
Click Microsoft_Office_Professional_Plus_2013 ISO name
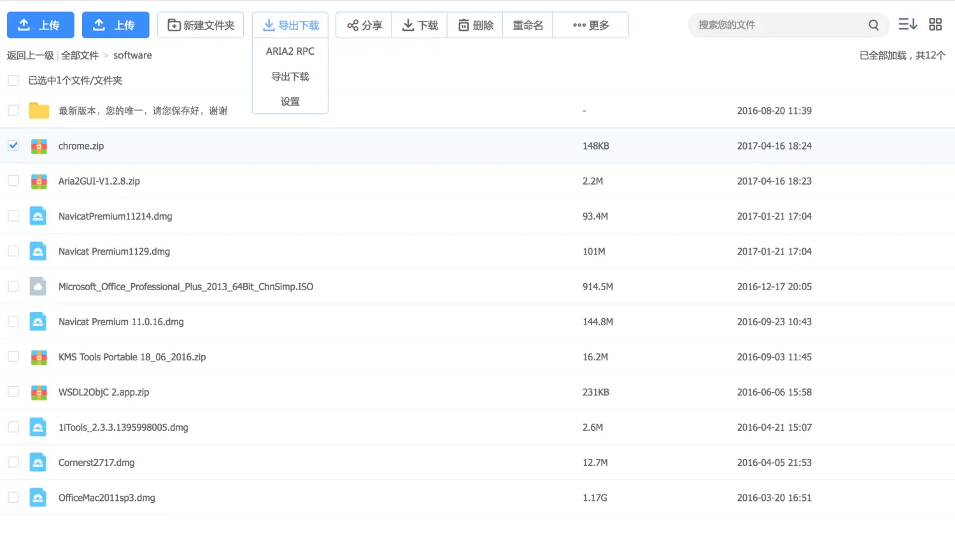point(186,286)
